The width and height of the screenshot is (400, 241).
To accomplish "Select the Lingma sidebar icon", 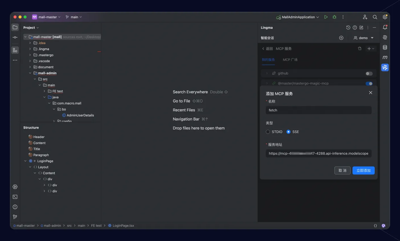I will pos(385,67).
